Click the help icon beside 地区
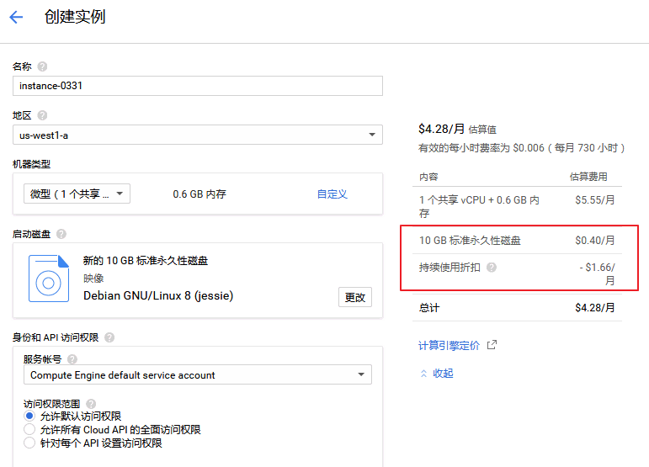 [42, 115]
